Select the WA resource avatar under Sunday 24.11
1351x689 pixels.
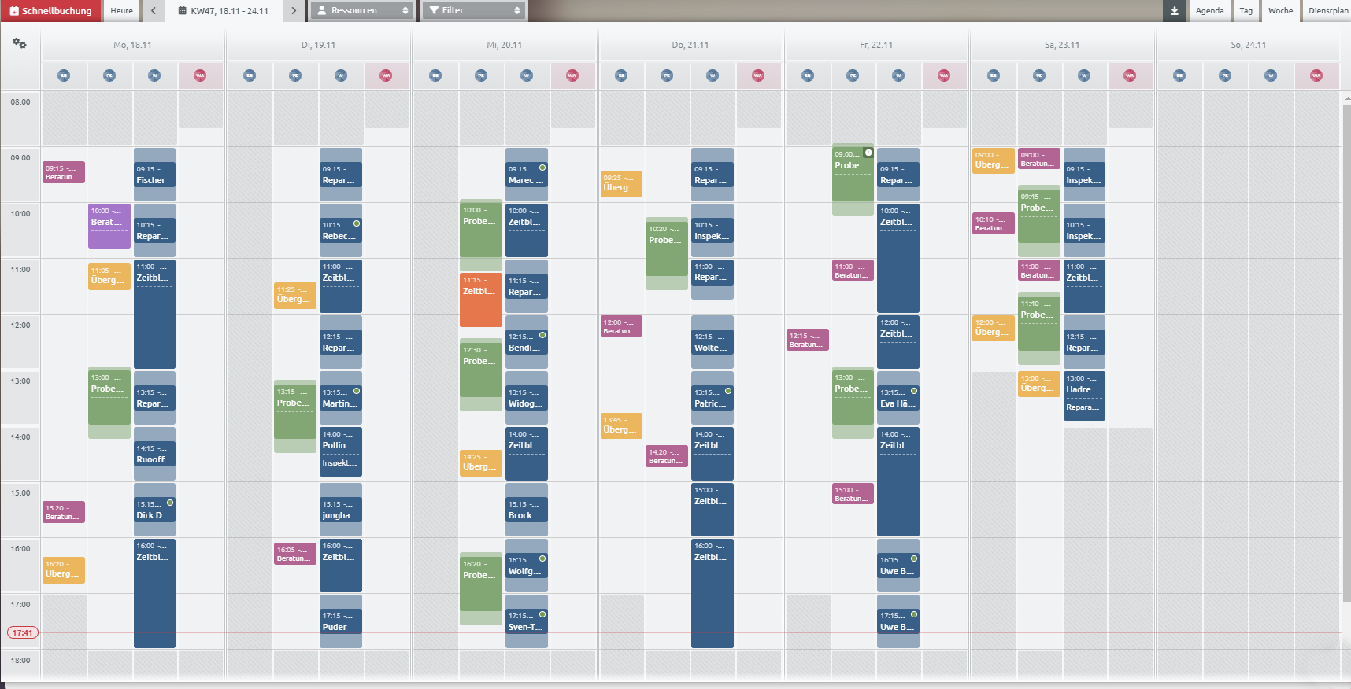click(1316, 76)
